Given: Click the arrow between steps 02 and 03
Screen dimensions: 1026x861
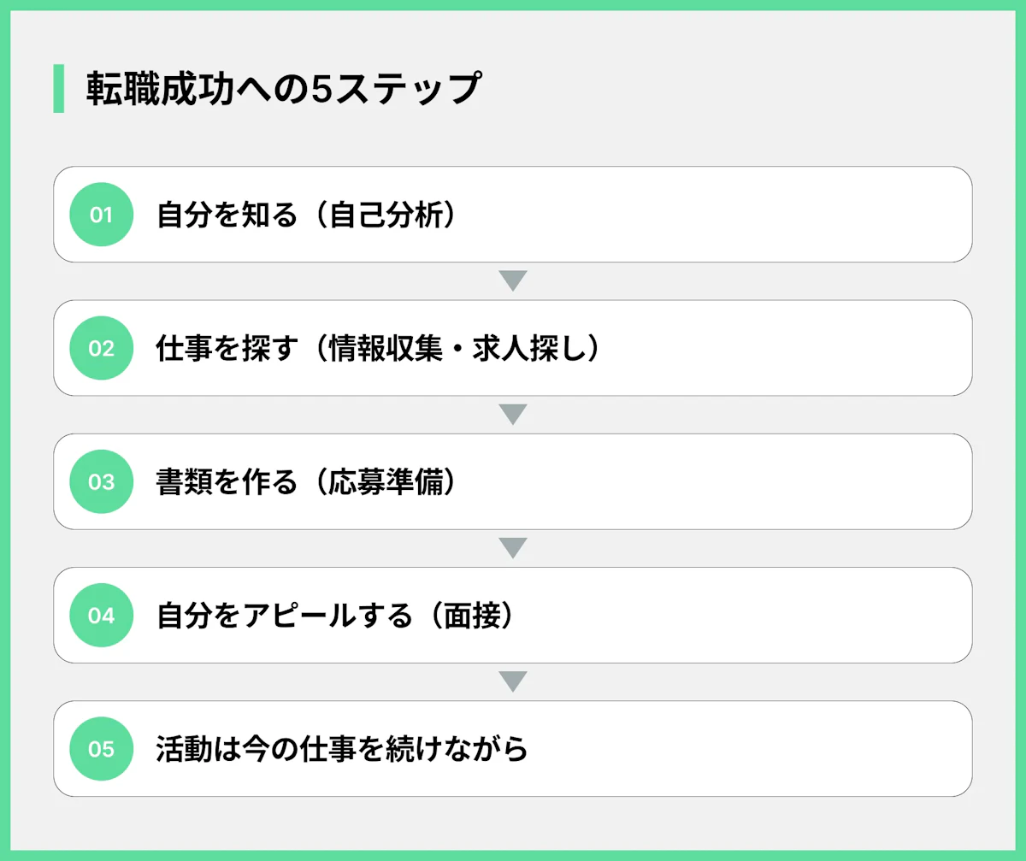Looking at the screenshot, I should (x=512, y=415).
